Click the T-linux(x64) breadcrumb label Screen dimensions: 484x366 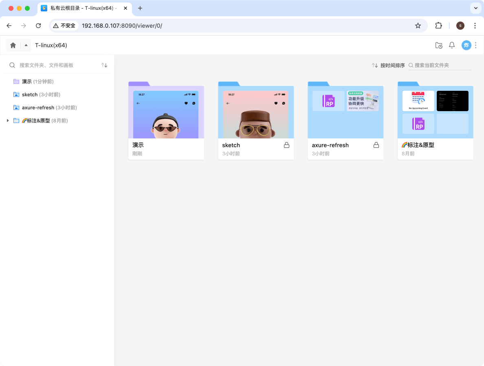[x=51, y=45]
